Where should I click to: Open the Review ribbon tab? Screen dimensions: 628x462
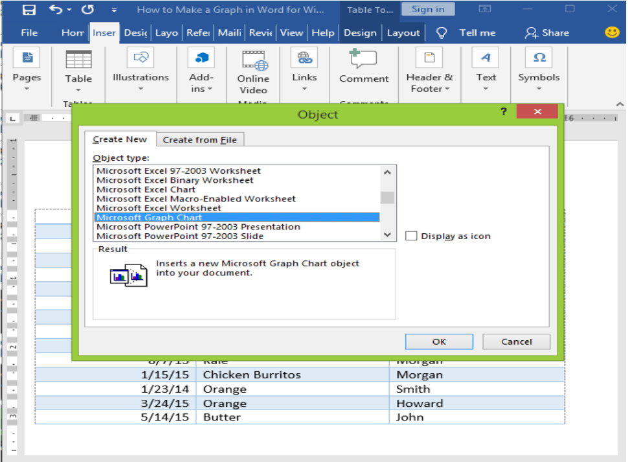tap(261, 33)
